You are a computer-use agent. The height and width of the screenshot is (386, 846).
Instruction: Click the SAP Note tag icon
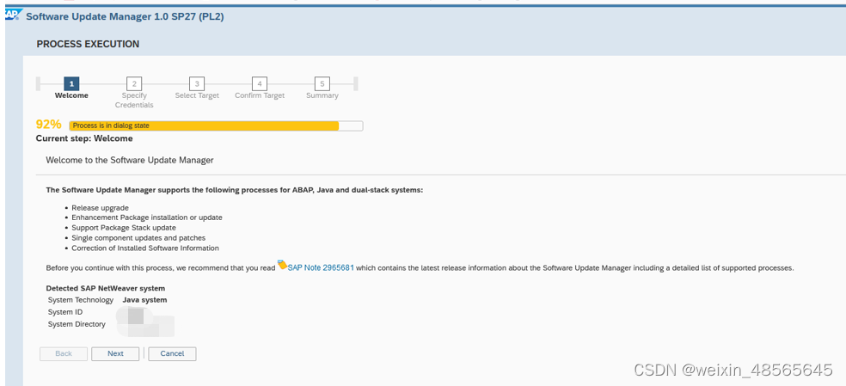pos(282,265)
